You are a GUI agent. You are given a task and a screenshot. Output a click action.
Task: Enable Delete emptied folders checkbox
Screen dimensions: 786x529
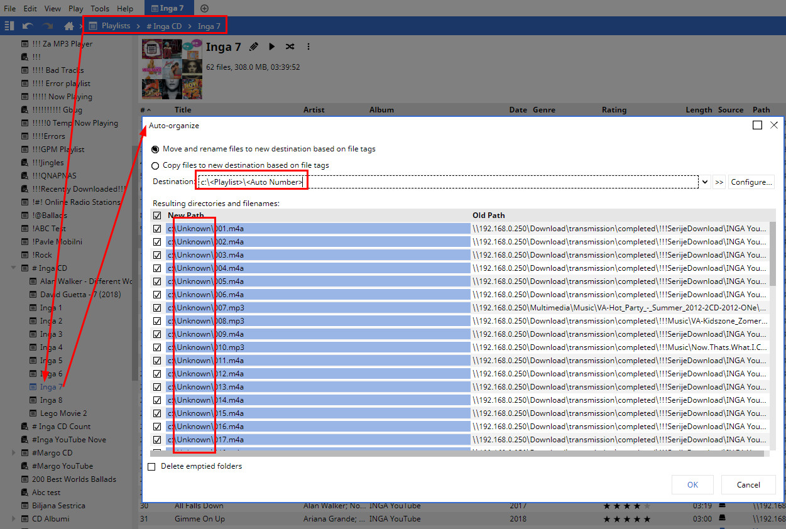(x=151, y=467)
